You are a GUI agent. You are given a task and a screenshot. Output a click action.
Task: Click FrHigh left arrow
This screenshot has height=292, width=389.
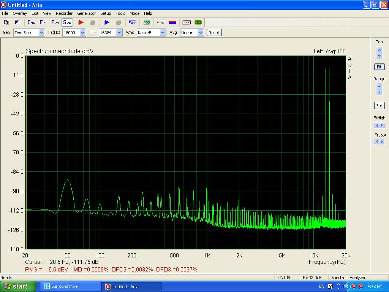click(x=377, y=125)
